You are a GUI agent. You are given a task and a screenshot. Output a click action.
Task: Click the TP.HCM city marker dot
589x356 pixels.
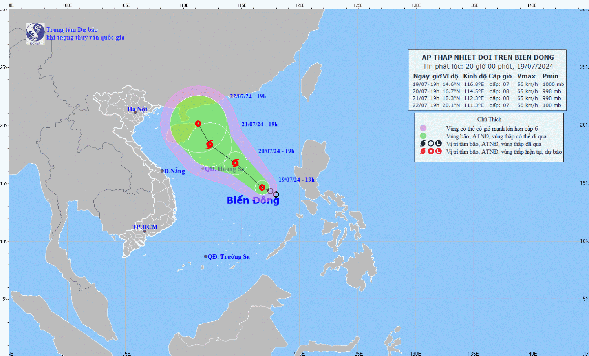(x=145, y=231)
